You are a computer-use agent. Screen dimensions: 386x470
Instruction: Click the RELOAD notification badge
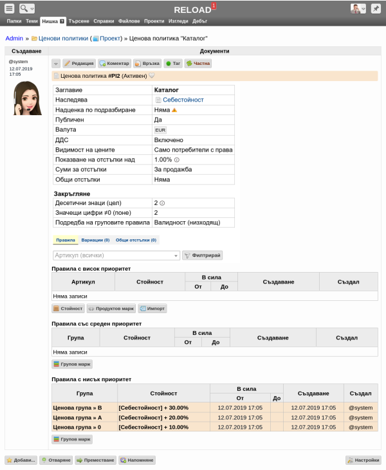click(214, 5)
